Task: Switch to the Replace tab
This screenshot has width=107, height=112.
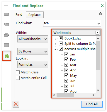Action: click(35, 15)
